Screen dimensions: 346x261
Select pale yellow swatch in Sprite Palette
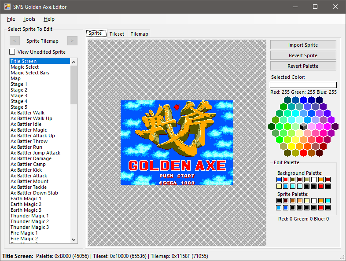tap(307, 201)
